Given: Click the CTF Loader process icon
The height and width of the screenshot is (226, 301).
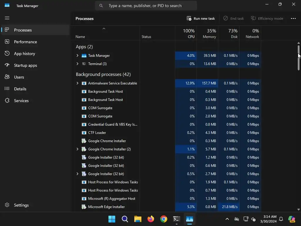Looking at the screenshot, I should tap(84, 133).
